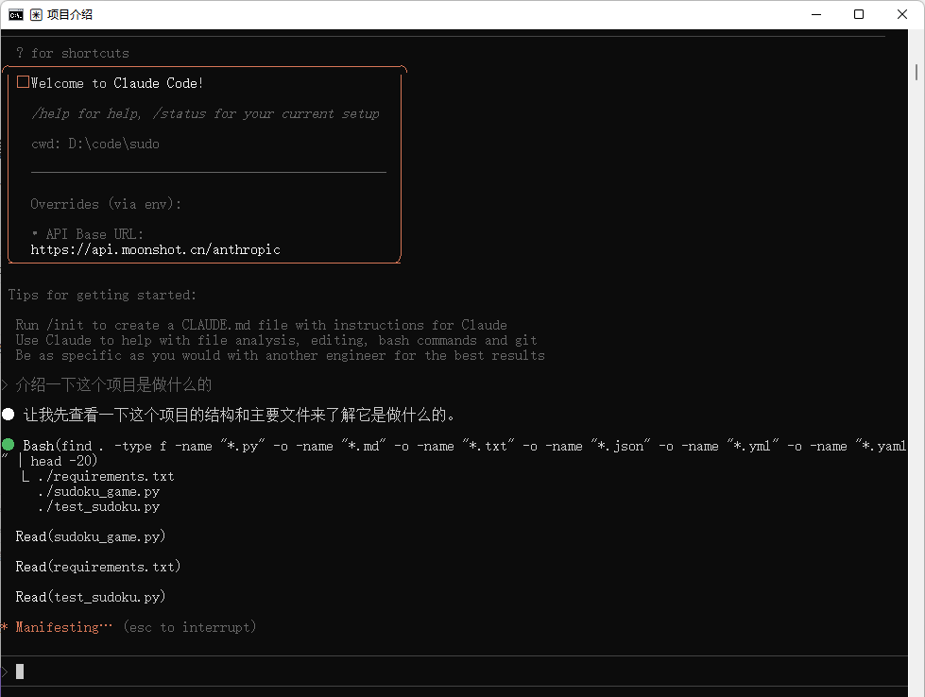Click the vertical scrollbar thumb

click(x=916, y=73)
